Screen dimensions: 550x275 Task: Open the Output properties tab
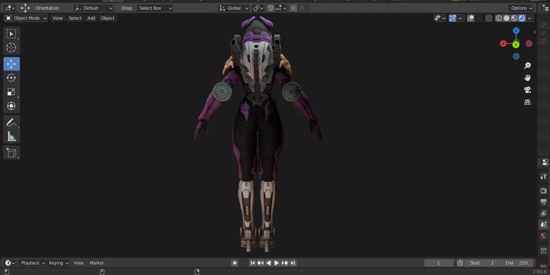click(x=544, y=202)
